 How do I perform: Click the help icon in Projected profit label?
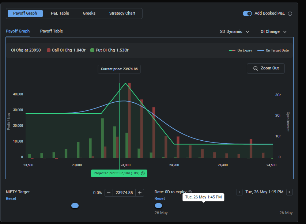coord(143,173)
